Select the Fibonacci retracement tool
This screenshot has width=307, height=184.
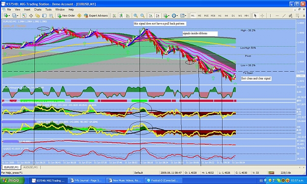[x=297, y=16]
